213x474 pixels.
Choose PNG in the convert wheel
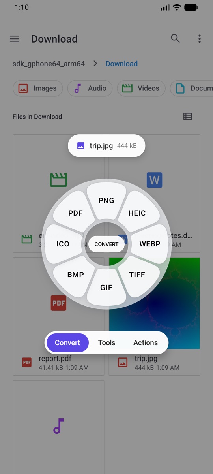click(106, 200)
